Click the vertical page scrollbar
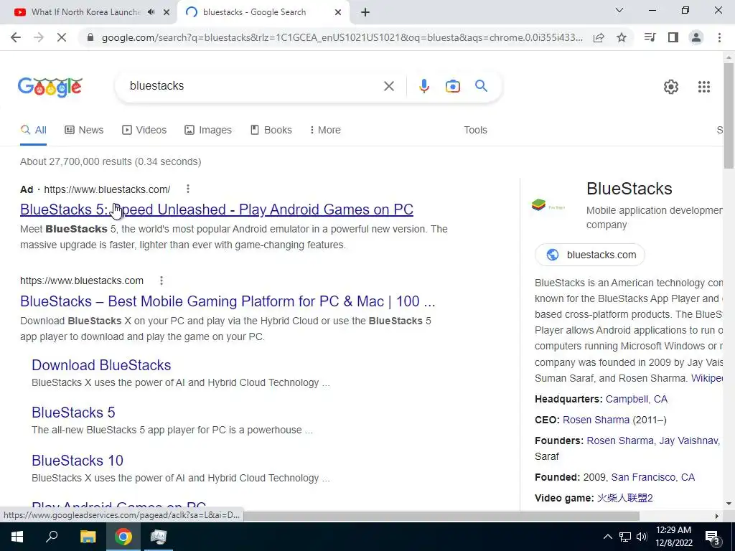This screenshot has width=735, height=551. [729, 116]
